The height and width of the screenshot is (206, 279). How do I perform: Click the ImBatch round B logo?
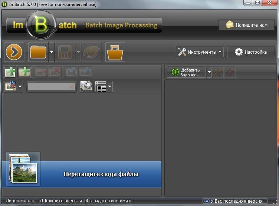click(41, 25)
